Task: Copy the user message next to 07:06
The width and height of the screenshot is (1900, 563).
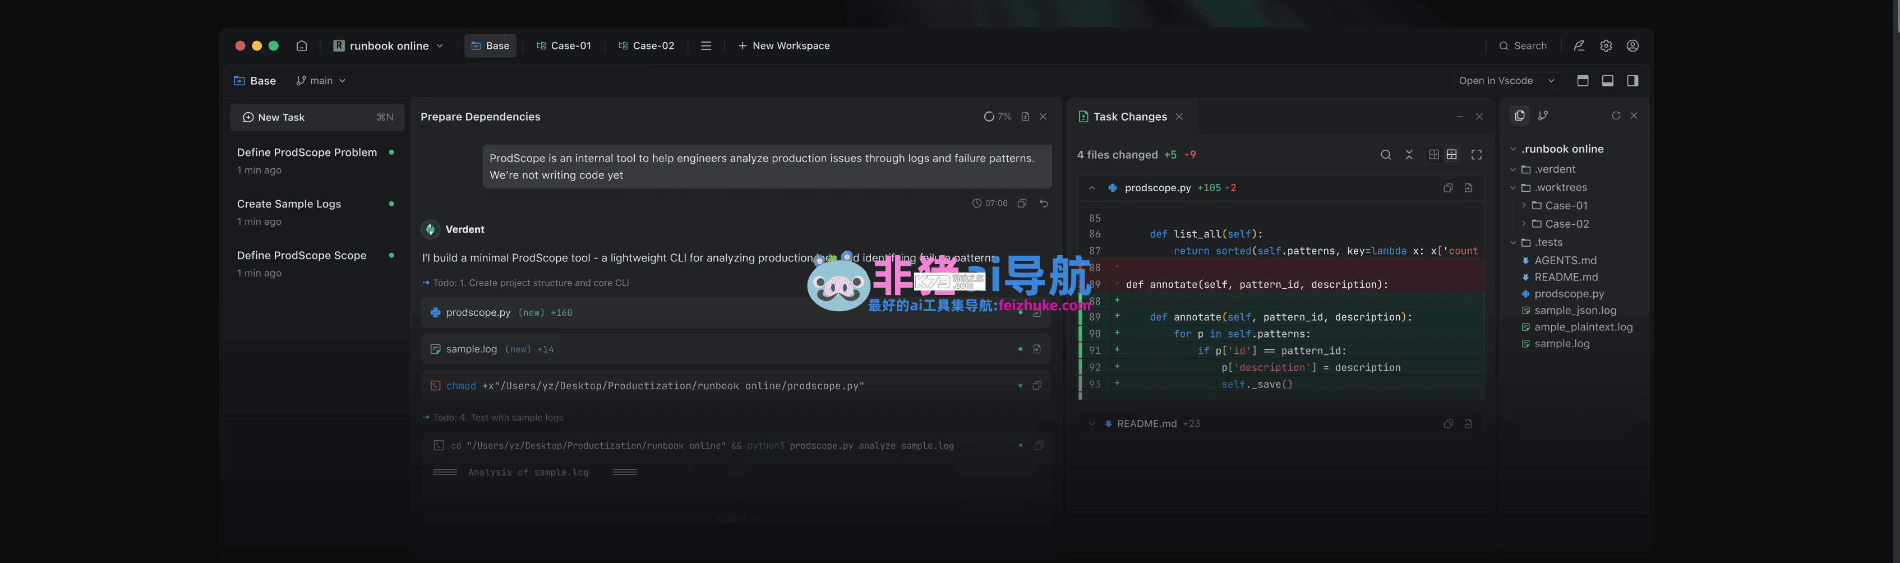Action: point(1022,203)
